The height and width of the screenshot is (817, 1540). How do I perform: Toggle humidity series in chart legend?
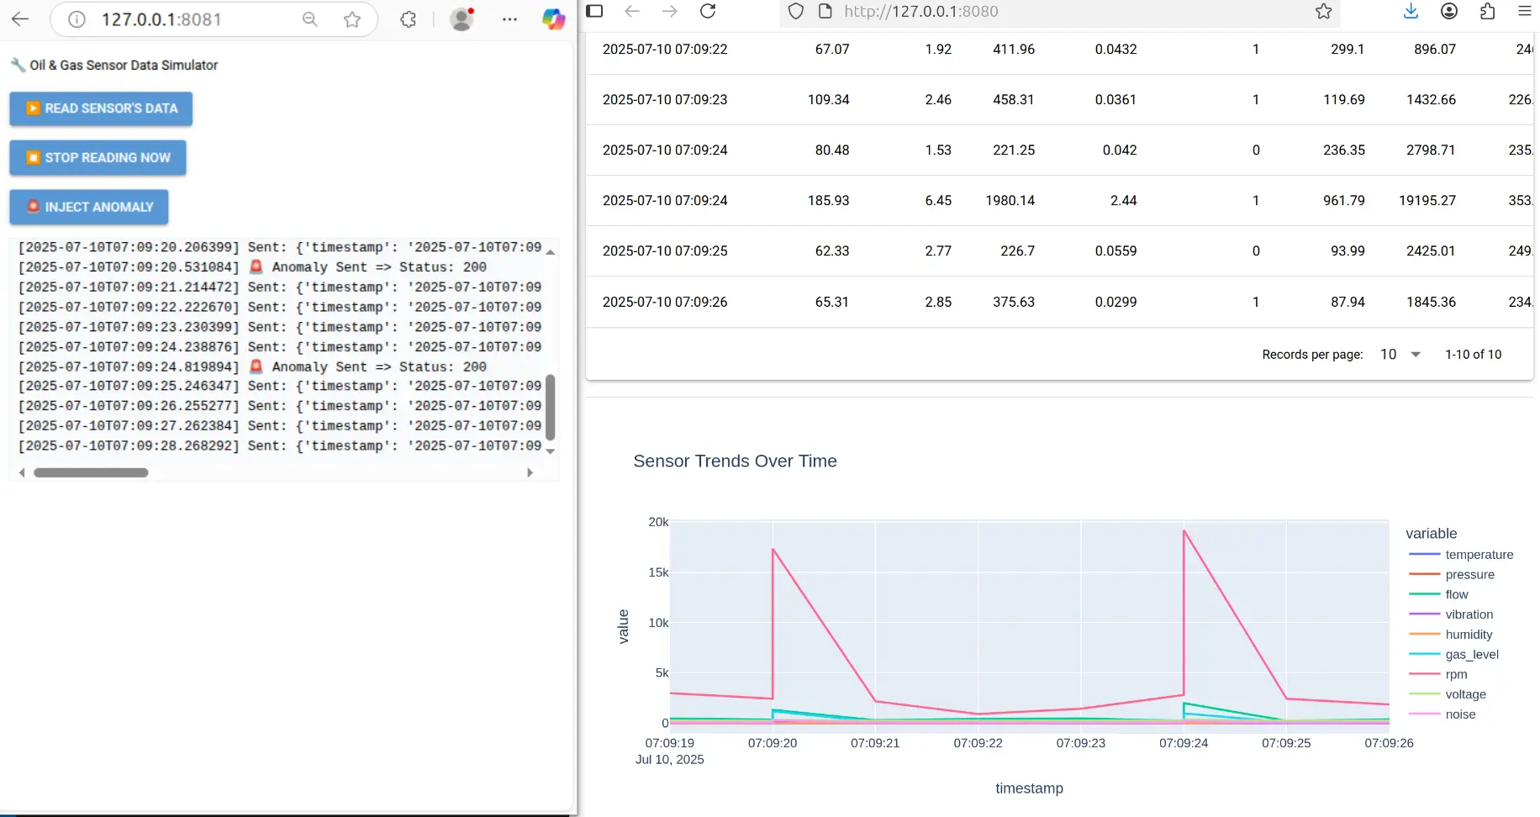[x=1451, y=635]
